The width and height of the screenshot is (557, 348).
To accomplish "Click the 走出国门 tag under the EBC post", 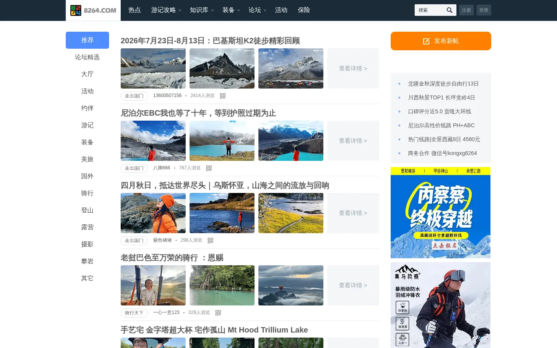I will tap(134, 168).
